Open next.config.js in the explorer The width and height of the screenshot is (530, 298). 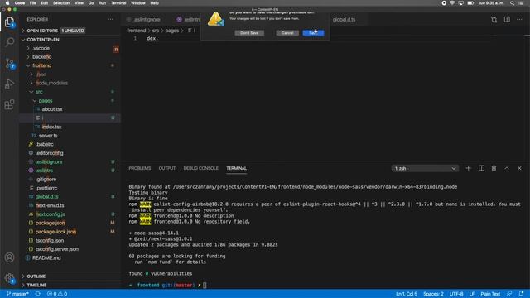[x=50, y=214]
